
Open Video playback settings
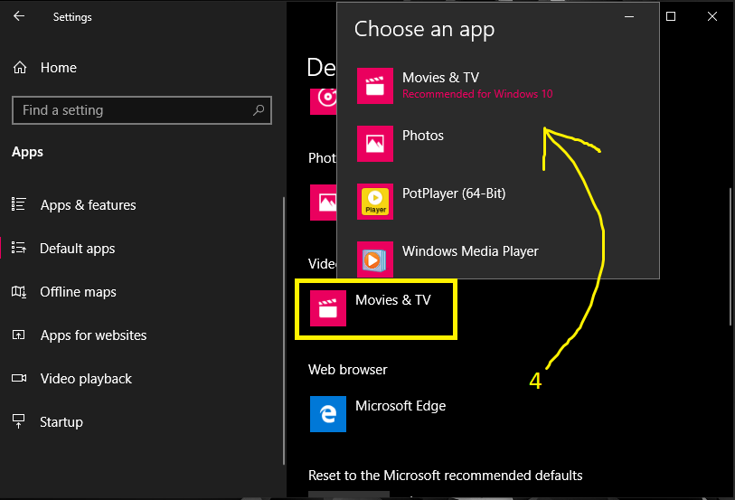pyautogui.click(x=86, y=379)
